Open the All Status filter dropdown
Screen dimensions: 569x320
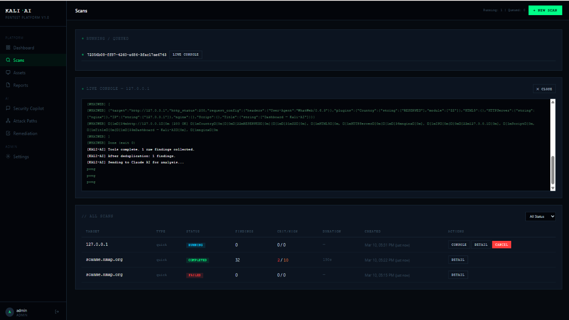point(541,216)
